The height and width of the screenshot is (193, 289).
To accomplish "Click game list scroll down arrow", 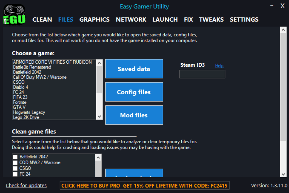I will [99, 116].
